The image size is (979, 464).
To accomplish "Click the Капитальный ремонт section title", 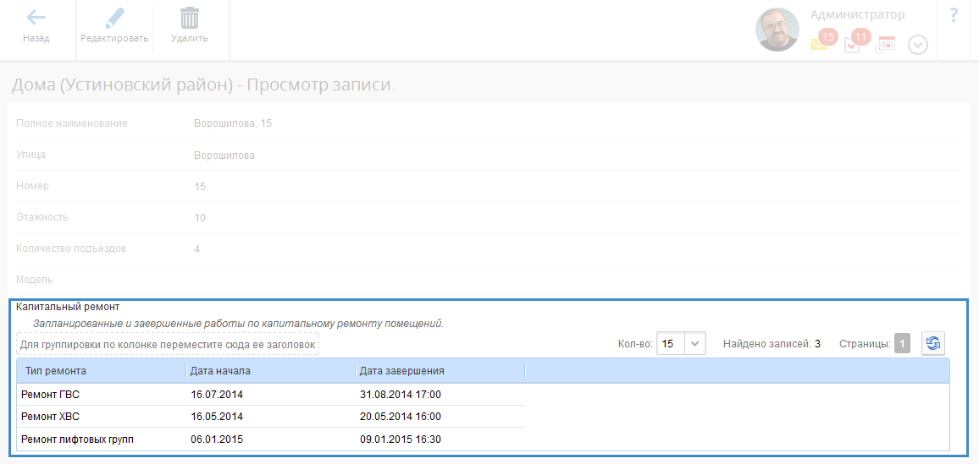I will (x=68, y=307).
